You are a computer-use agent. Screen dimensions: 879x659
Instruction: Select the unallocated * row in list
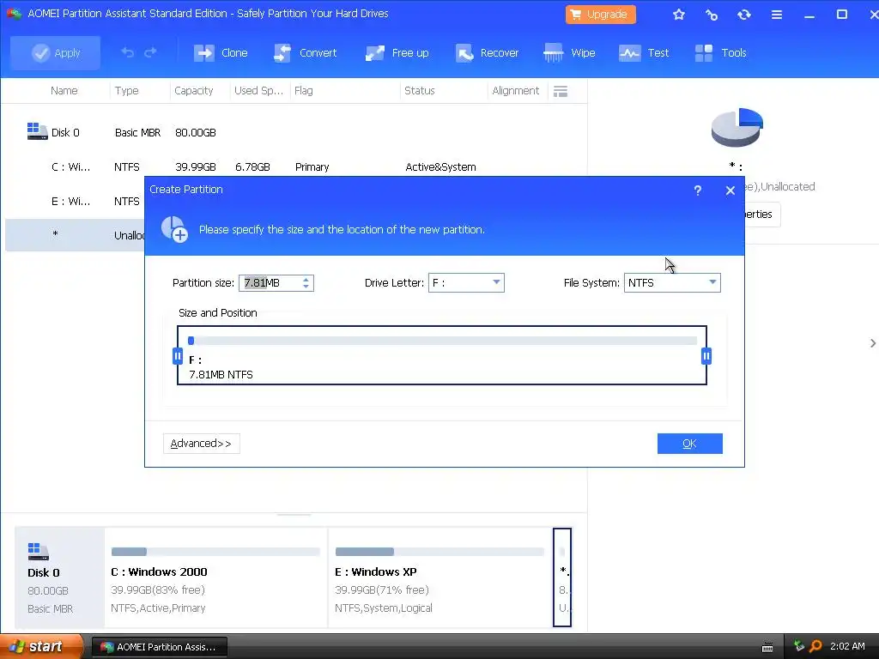[76, 235]
